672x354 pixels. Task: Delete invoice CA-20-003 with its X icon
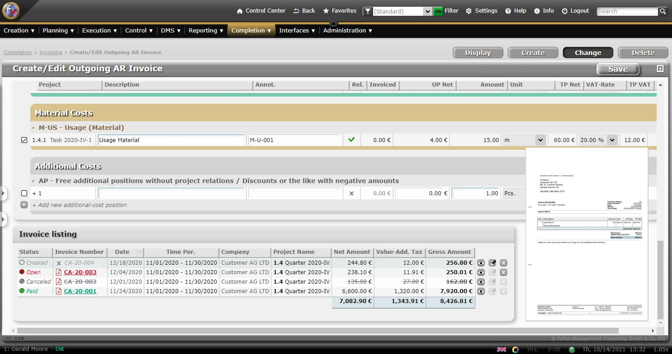503,272
